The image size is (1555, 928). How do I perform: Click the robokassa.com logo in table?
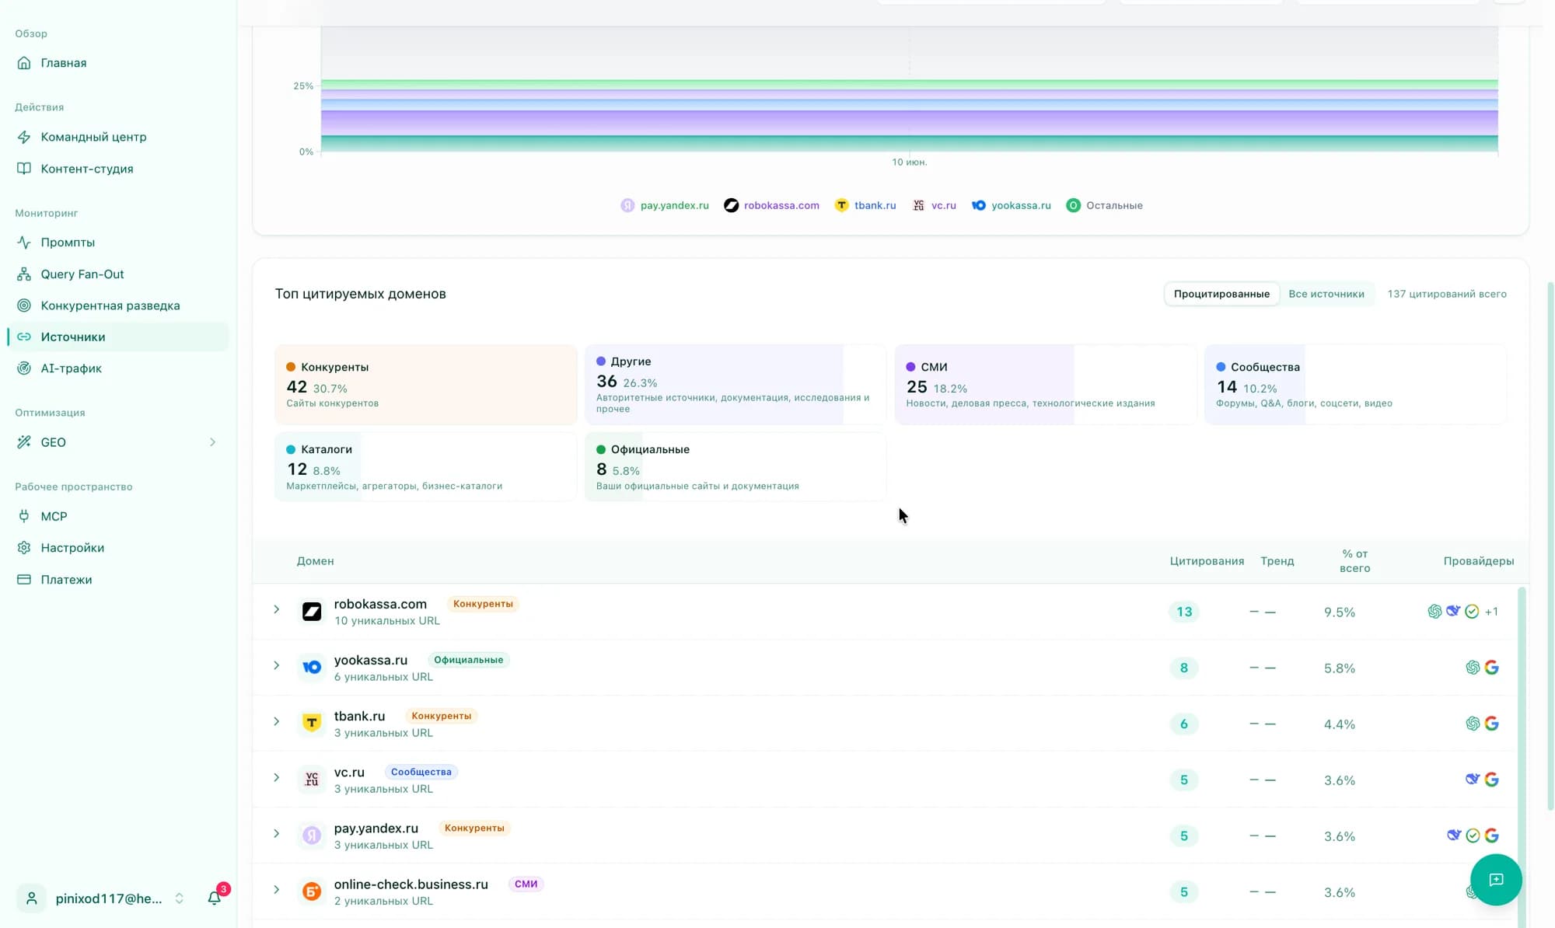tap(312, 612)
